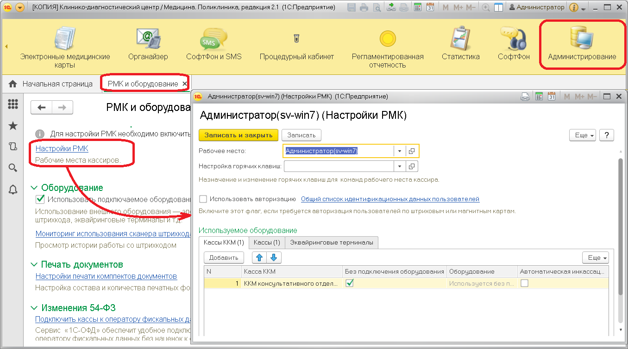Image resolution: width=628 pixels, height=349 pixels.
Task: Open the main menu orange arrow dropdown
Action: coord(20,7)
